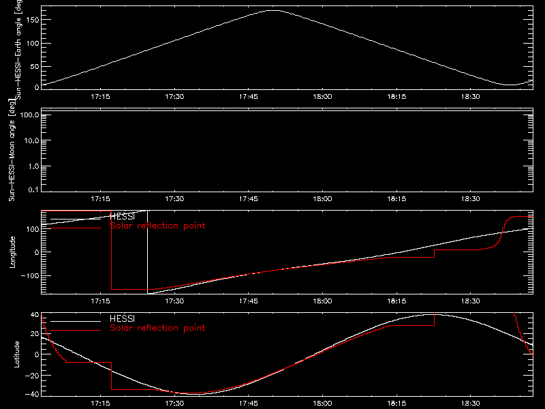Click '18:00' under the Earth angle plot
Viewport: 545px width, 409px height.
pyautogui.click(x=322, y=97)
